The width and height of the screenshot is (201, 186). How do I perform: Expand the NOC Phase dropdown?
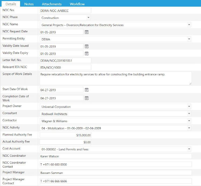[x=88, y=17]
